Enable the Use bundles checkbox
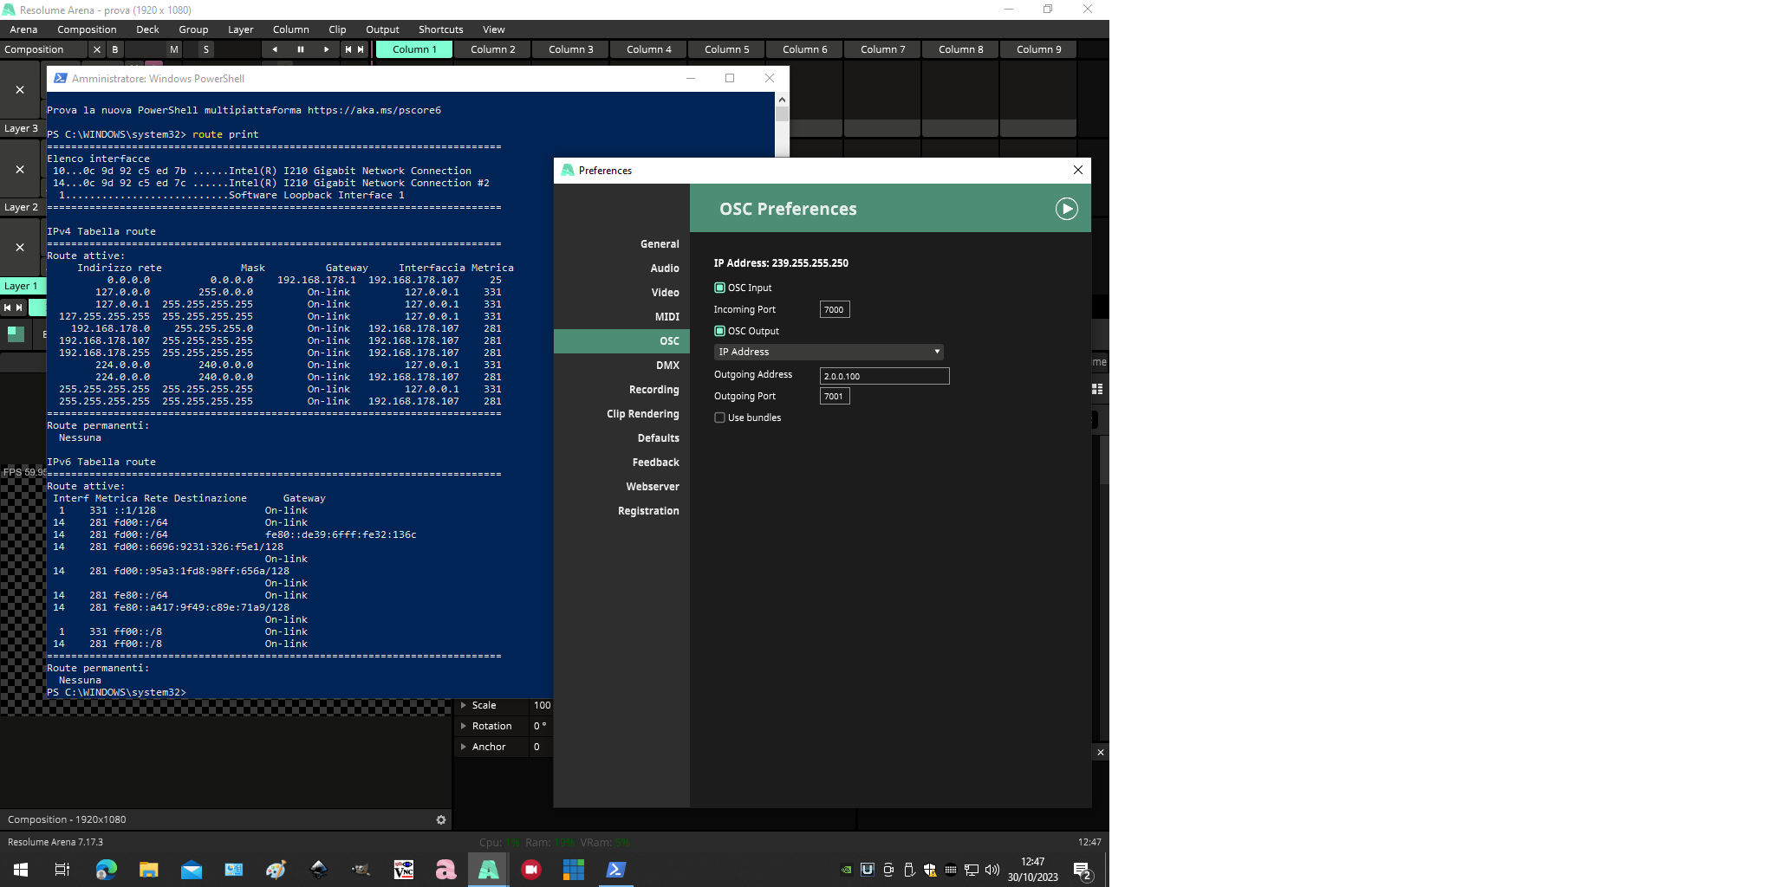1775x887 pixels. click(x=719, y=418)
